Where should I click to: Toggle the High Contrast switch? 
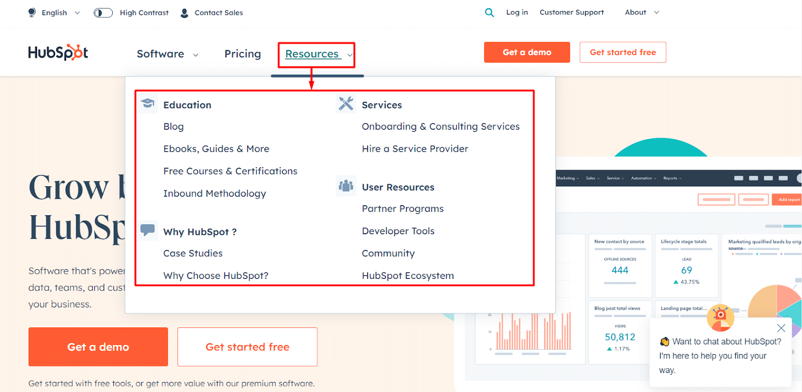point(103,13)
